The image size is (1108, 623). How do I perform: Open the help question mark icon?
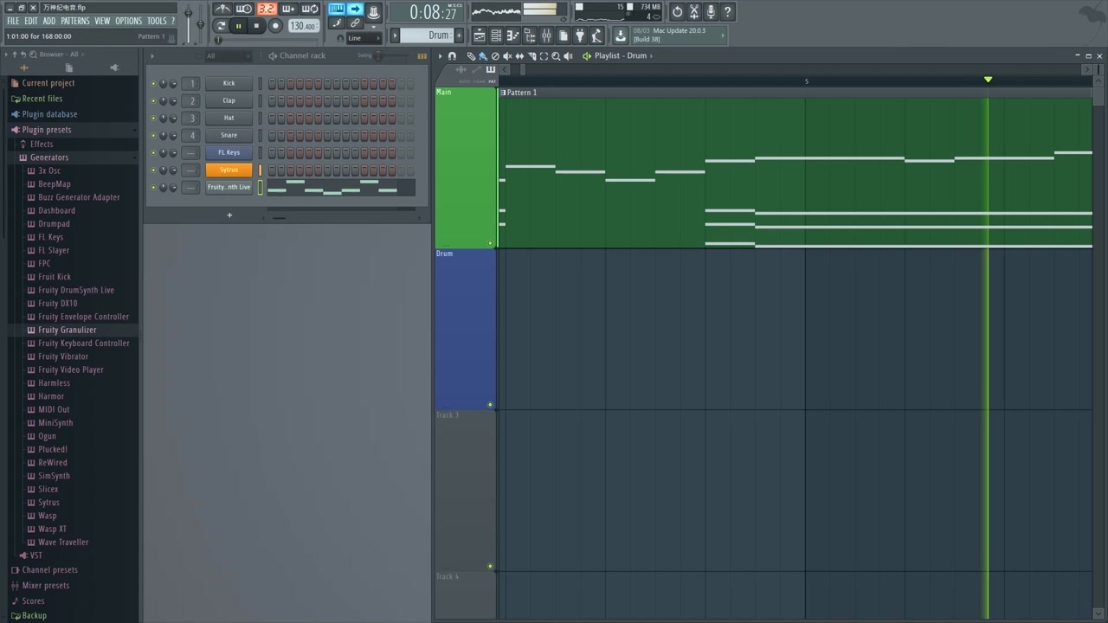pos(727,12)
